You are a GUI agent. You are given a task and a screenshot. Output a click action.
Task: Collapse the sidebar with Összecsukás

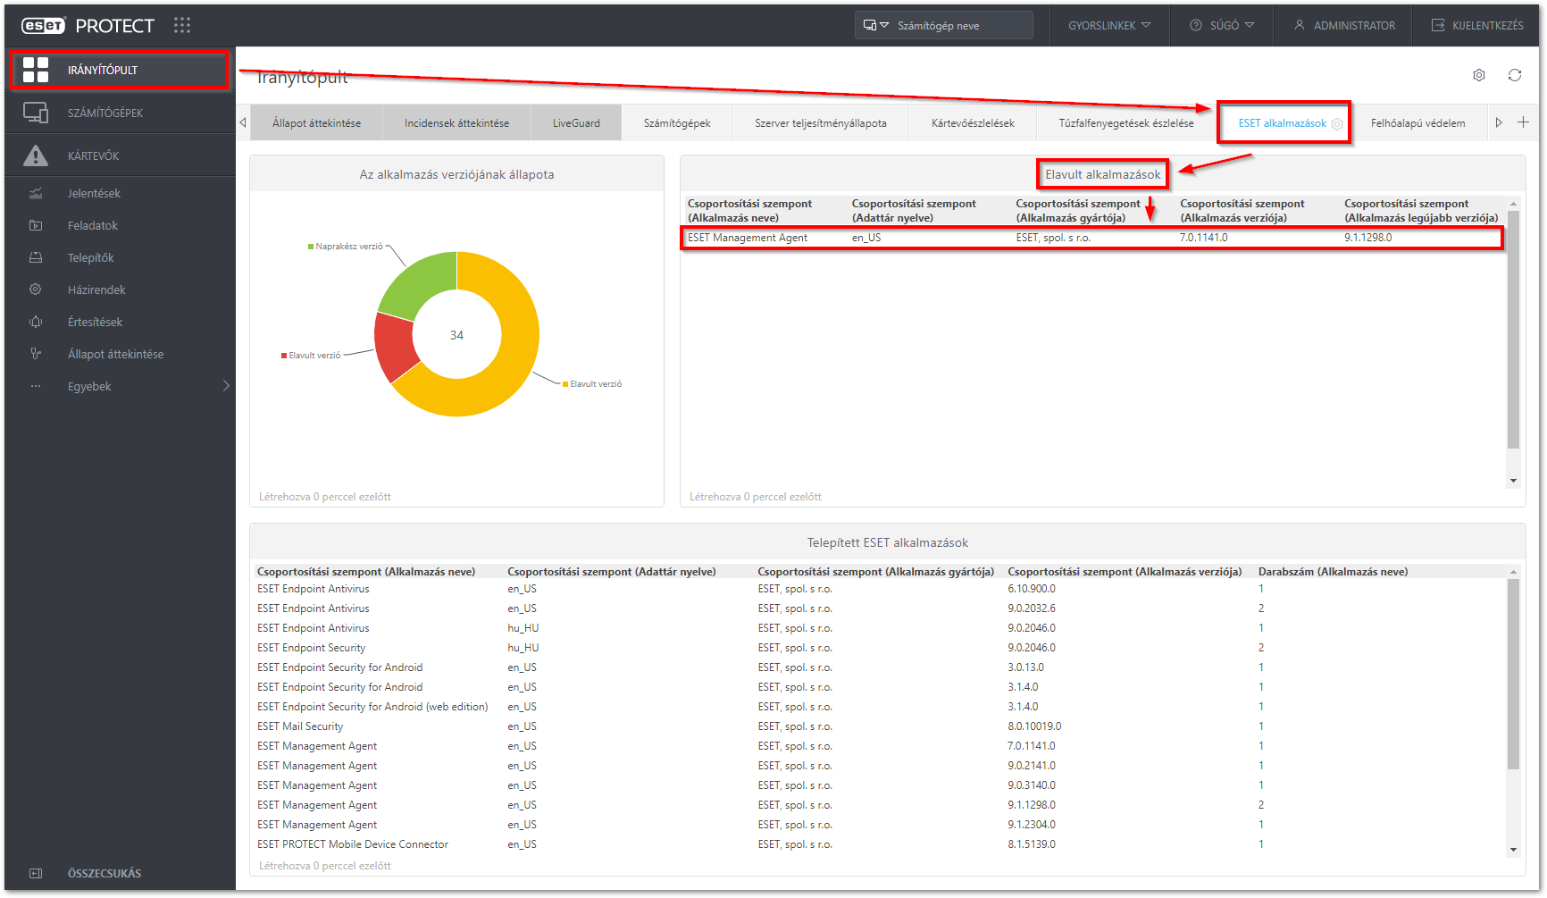(104, 873)
